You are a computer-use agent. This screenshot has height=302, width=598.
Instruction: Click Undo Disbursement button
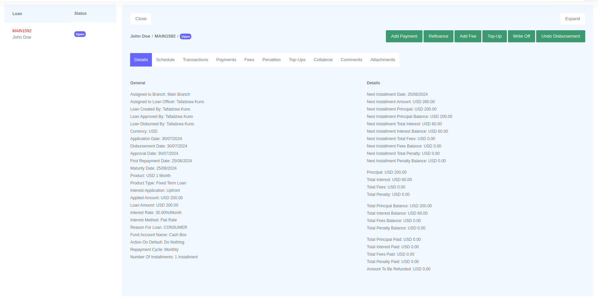pyautogui.click(x=560, y=36)
